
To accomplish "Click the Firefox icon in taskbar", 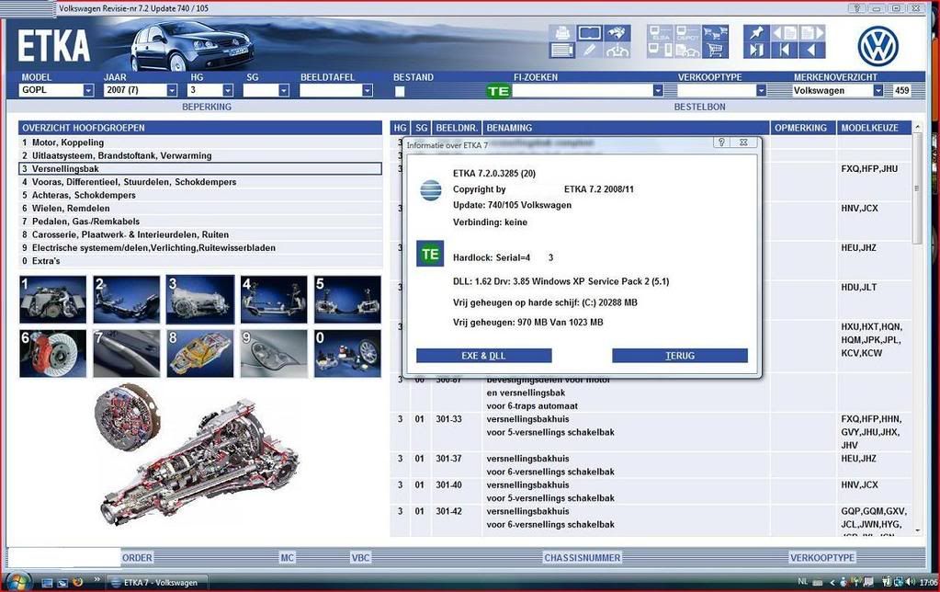I will (x=77, y=582).
